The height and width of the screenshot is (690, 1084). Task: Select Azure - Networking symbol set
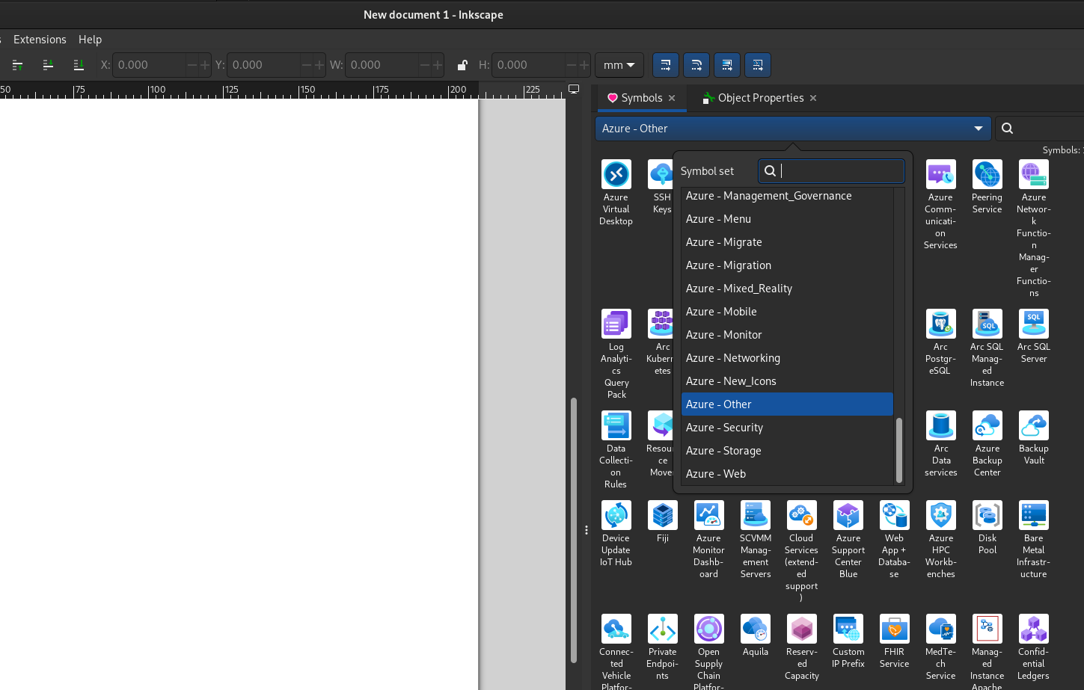tap(787, 358)
